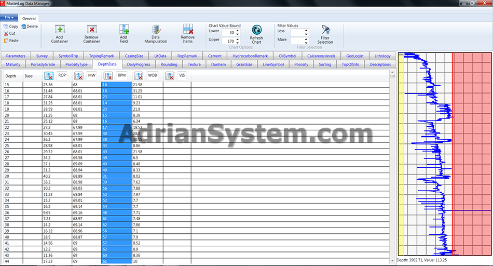
Task: Remove the VIS column via its delete icon
Action: [170, 75]
